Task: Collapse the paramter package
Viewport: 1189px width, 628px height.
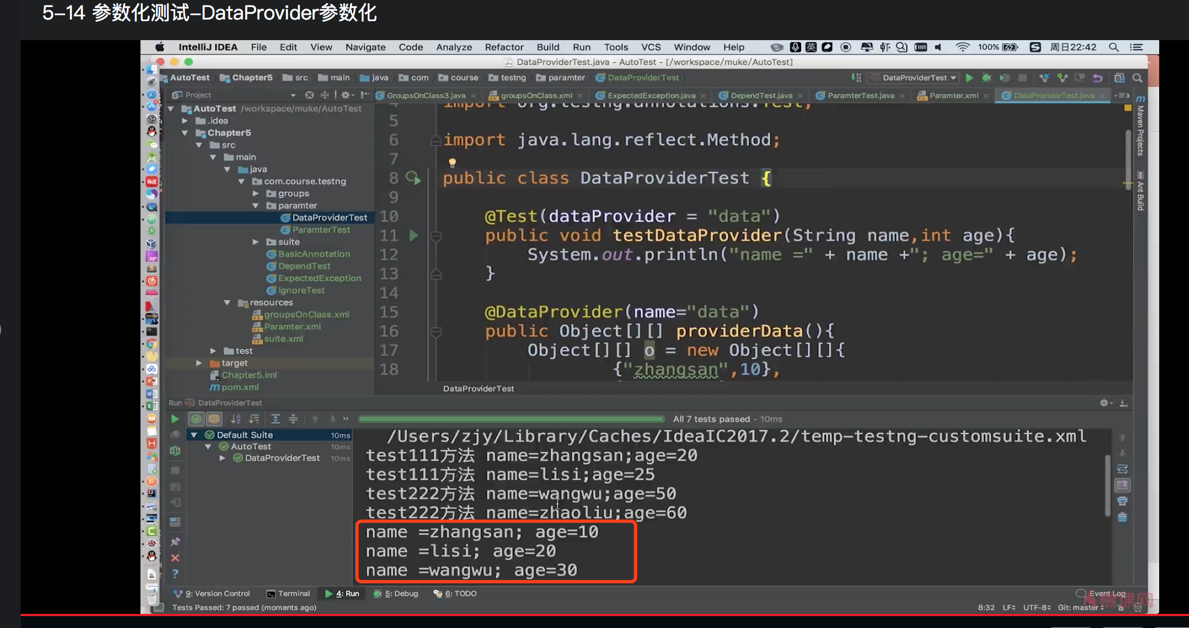Action: pyautogui.click(x=255, y=206)
